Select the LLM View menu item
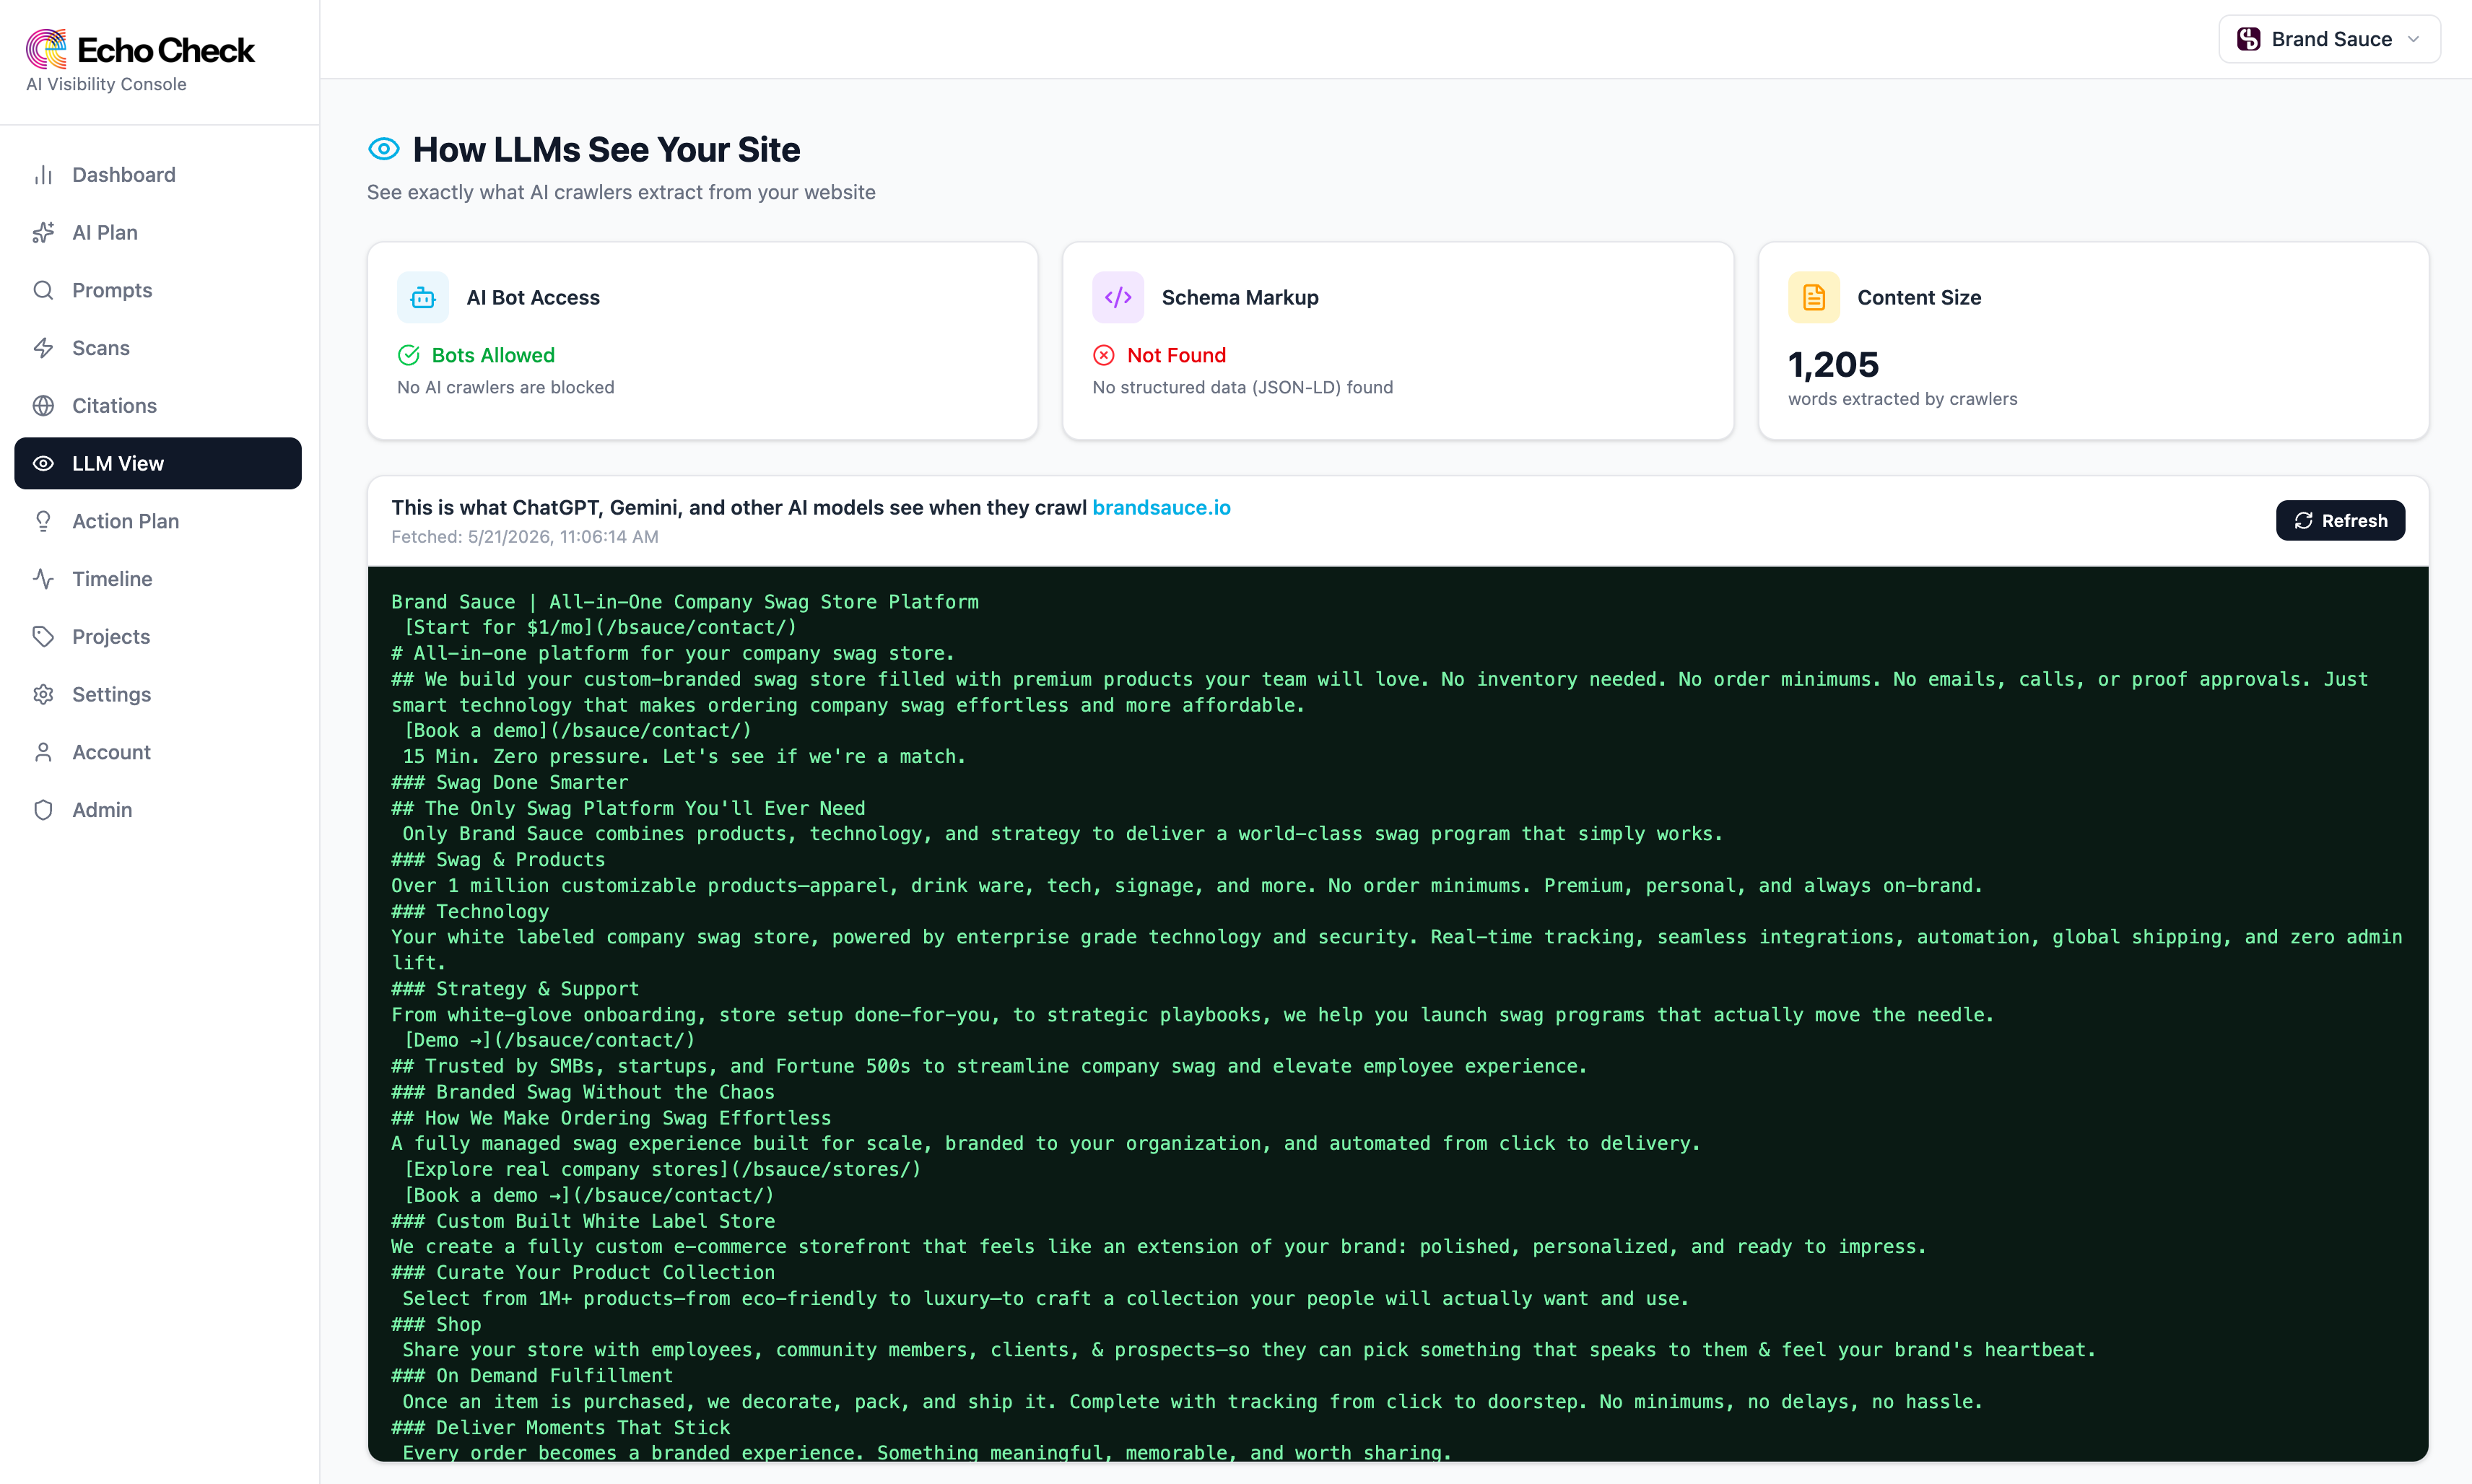 click(x=158, y=463)
